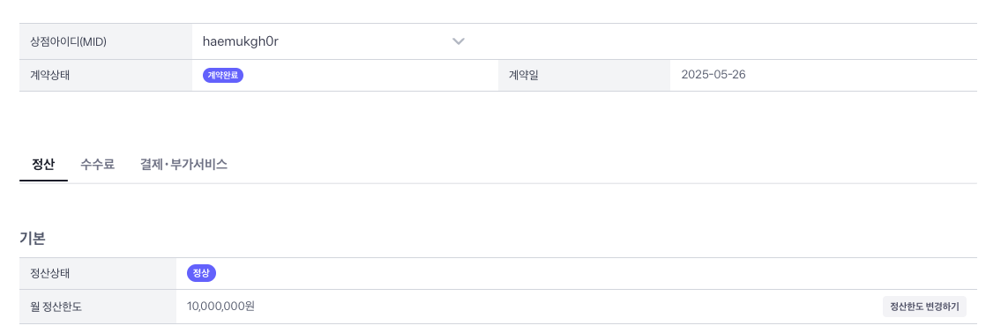Image resolution: width=986 pixels, height=333 pixels.
Task: Click the 계약일 row label
Action: [x=524, y=76]
